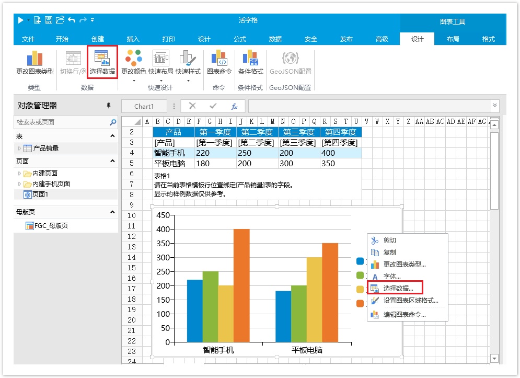Click the save icon in quick access toolbar
Image resolution: width=520 pixels, height=378 pixels.
[49, 20]
